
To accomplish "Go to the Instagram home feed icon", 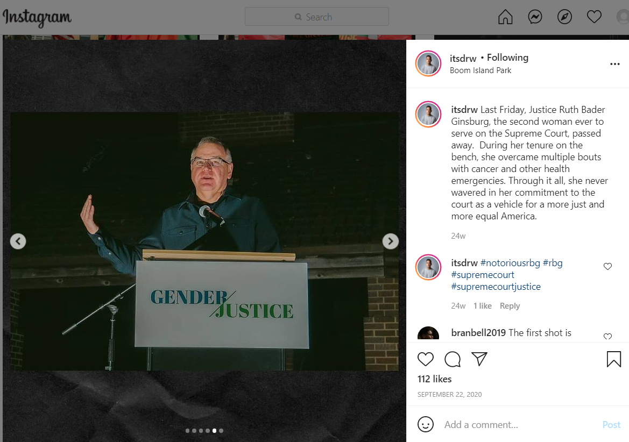I will pos(505,17).
